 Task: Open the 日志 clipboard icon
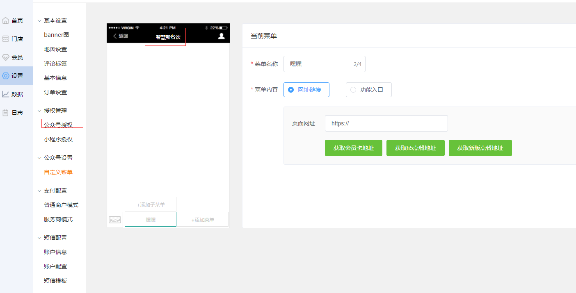(x=6, y=113)
